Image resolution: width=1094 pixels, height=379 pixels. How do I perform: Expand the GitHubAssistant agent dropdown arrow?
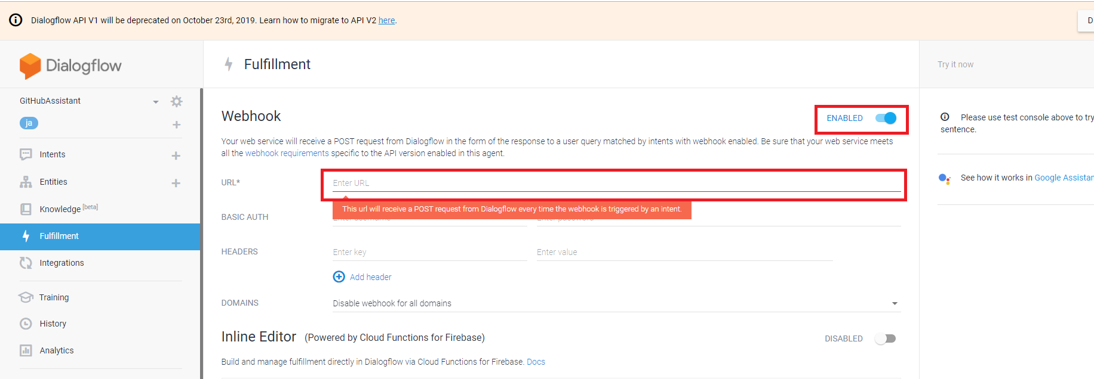point(156,102)
